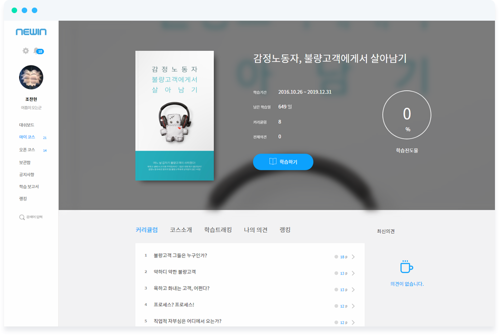Open 랭킹 in the sidebar menu

(23, 199)
